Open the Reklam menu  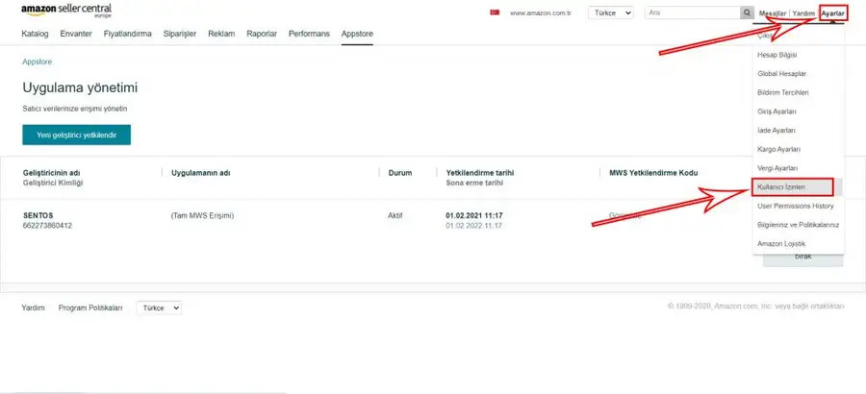point(221,34)
